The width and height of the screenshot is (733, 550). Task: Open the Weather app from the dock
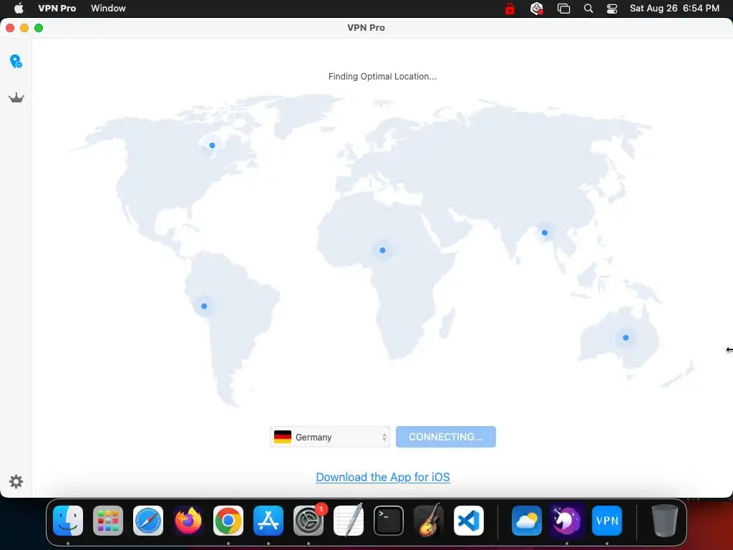(527, 520)
